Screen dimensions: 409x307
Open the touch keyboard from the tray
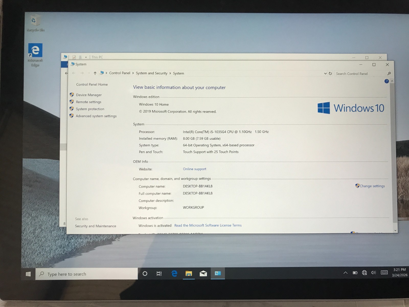tap(384, 272)
